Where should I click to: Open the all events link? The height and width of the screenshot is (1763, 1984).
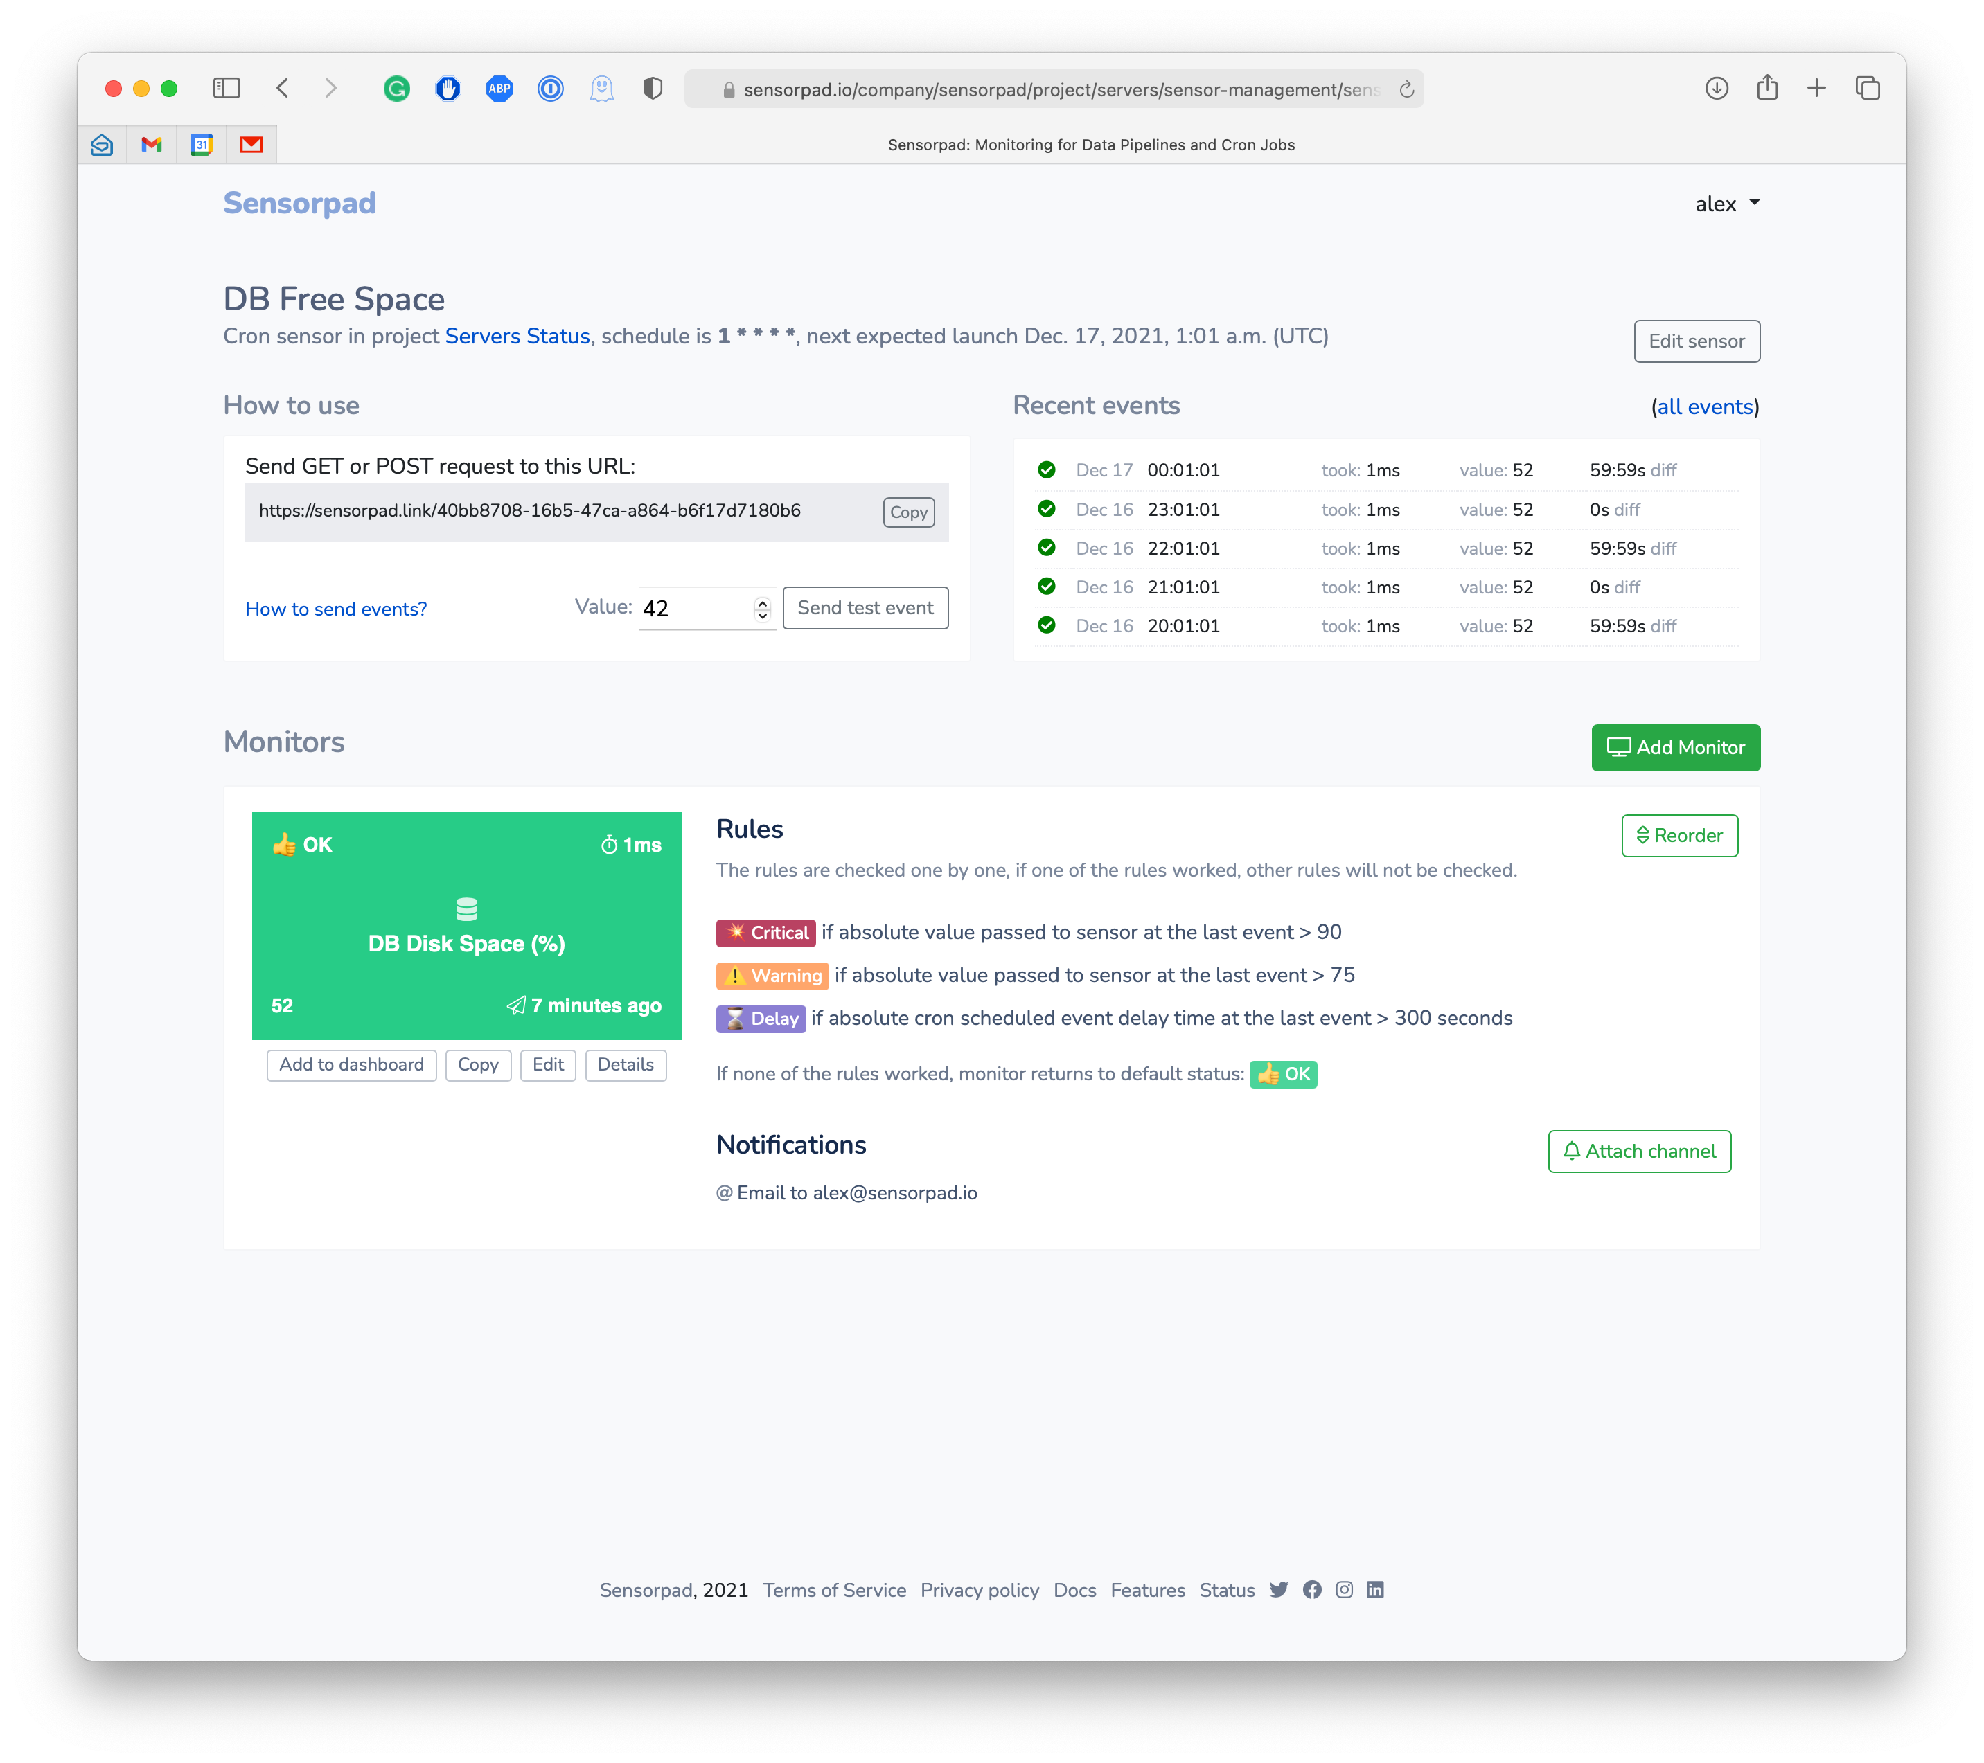[x=1704, y=406]
